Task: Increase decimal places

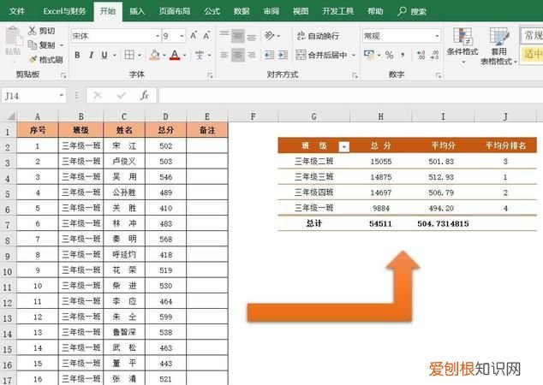Action: tap(421, 55)
